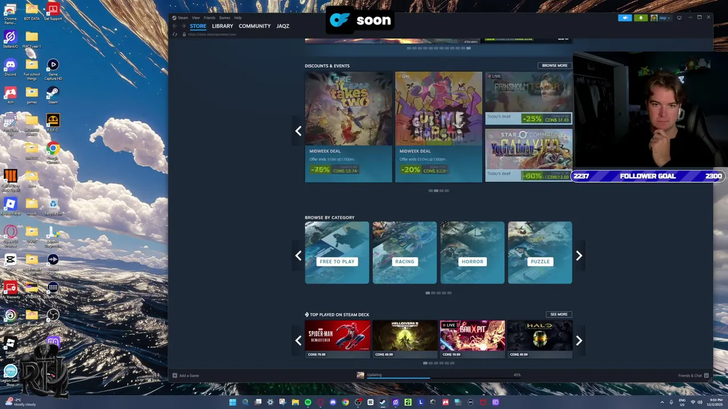Click SEE MORE for Steam Deck games
This screenshot has width=728, height=409.
(559, 314)
